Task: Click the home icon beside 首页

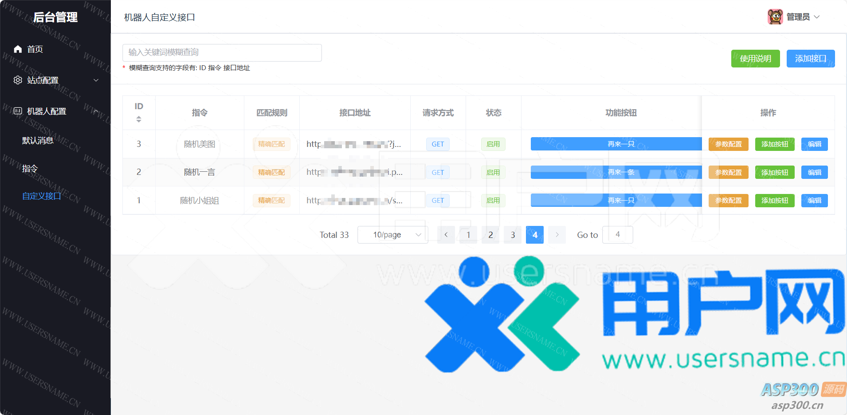Action: [x=18, y=49]
